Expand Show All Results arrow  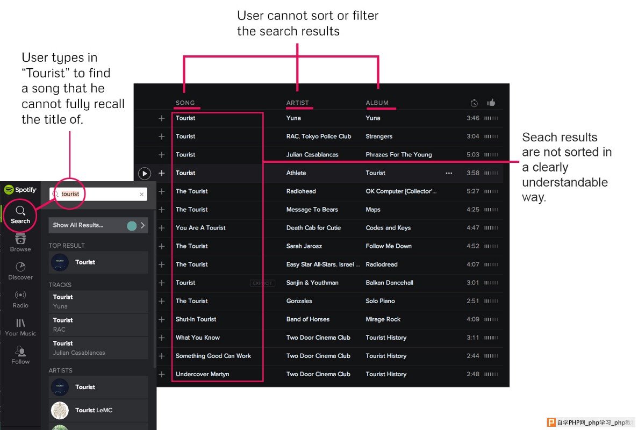tap(142, 225)
